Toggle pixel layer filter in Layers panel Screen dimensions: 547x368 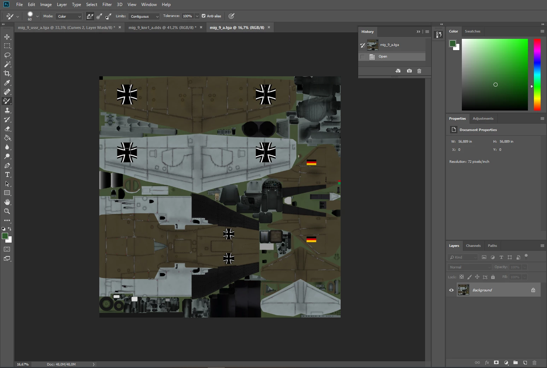point(484,257)
